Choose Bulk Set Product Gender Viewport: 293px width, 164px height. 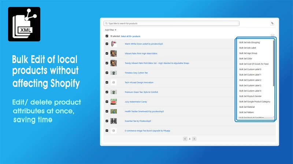pos(251,96)
